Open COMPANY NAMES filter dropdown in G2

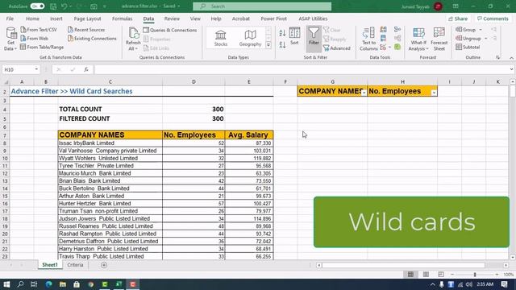[x=364, y=93]
